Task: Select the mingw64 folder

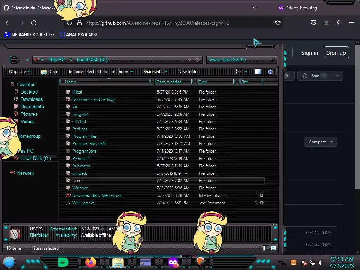Action: pos(80,114)
